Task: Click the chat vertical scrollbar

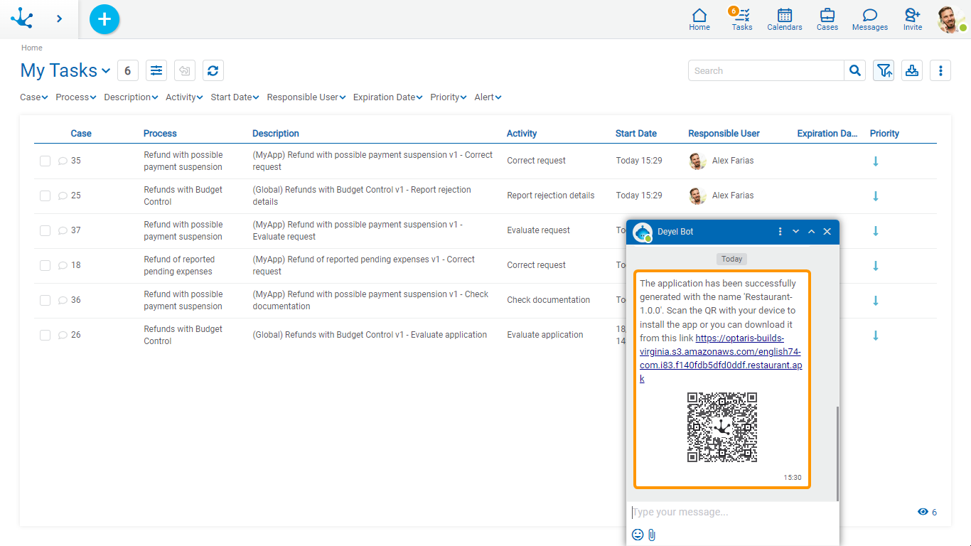Action: point(837,454)
